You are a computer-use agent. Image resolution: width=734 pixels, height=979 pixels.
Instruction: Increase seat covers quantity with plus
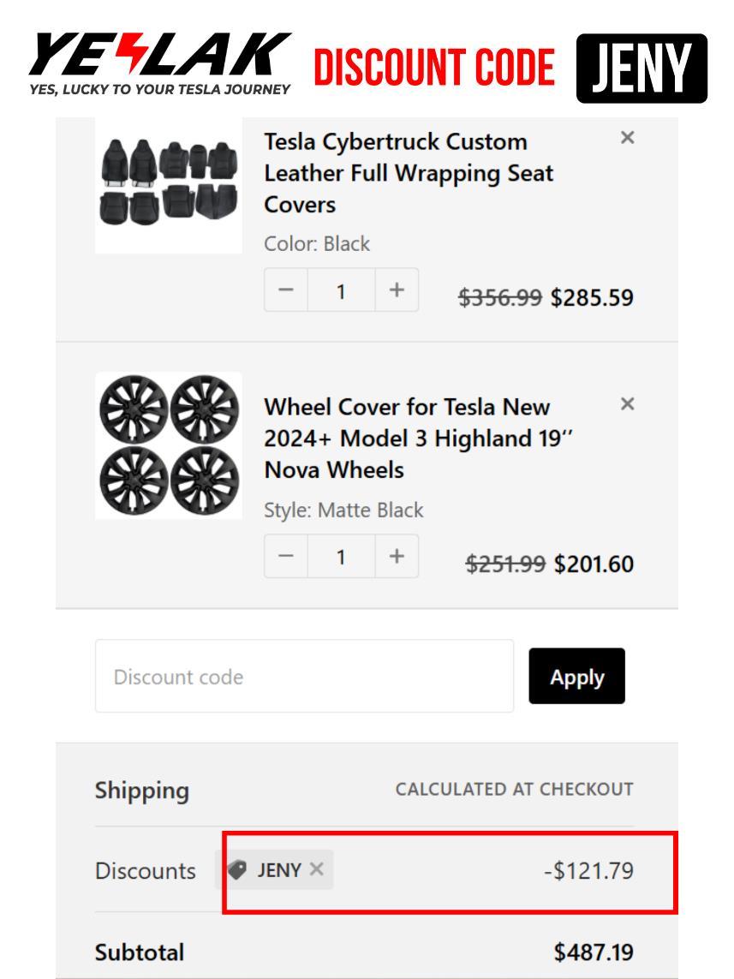[397, 290]
